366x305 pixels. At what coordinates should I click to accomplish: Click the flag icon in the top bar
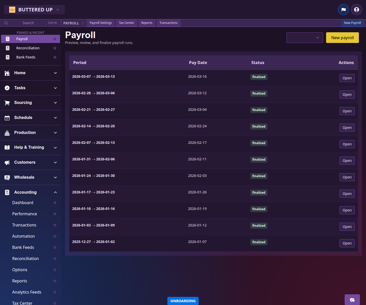(343, 9)
